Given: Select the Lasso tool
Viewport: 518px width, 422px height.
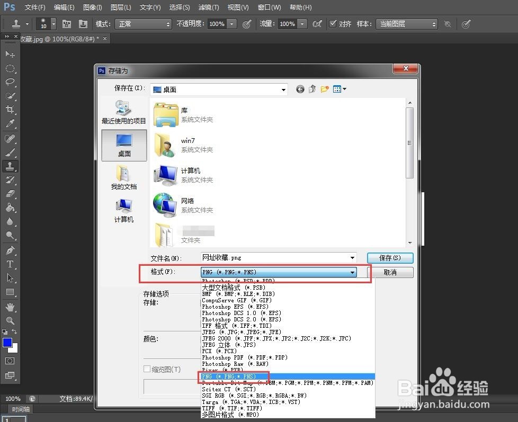Looking at the screenshot, I should [x=10, y=82].
